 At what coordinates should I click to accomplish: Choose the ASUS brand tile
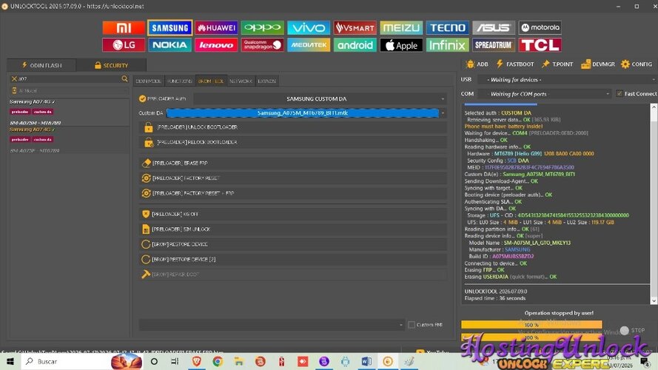tap(494, 27)
